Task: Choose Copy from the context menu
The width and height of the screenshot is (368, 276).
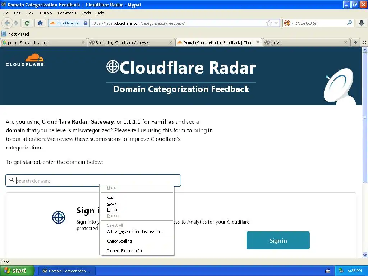Action: coord(137,203)
